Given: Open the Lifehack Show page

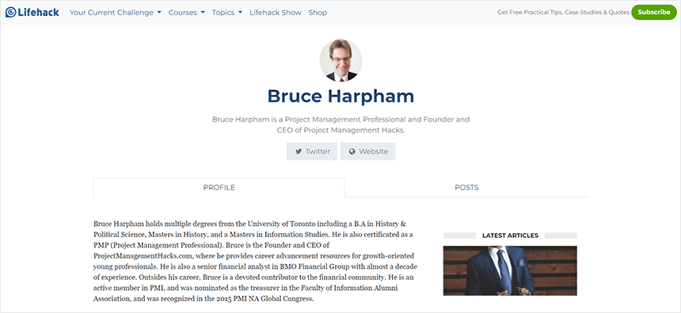Looking at the screenshot, I should click(x=276, y=13).
